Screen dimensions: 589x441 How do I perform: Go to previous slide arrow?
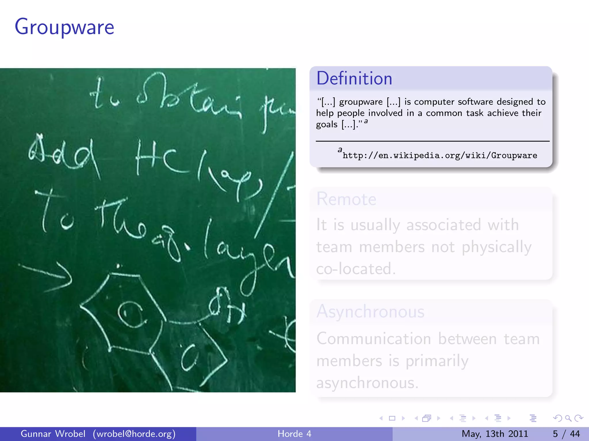(x=381, y=418)
